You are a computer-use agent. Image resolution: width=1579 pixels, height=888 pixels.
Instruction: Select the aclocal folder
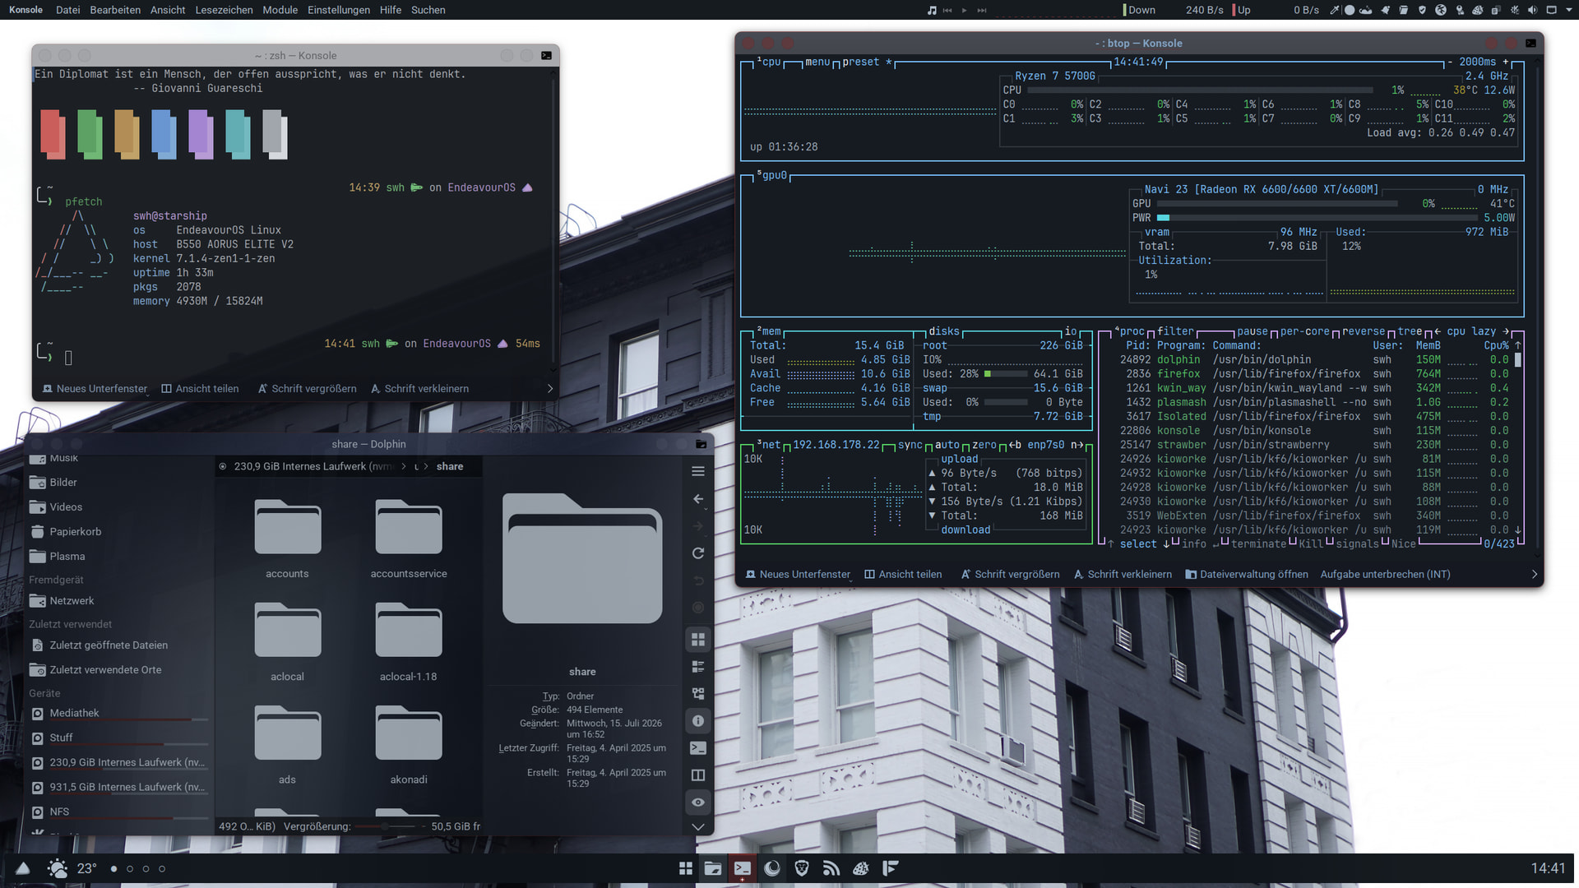pyautogui.click(x=287, y=641)
